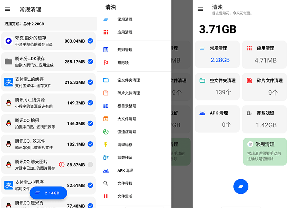Uncheck the 腾讯QQ…效文件 102.1MB item
The height and width of the screenshot is (208, 289).
point(90,144)
